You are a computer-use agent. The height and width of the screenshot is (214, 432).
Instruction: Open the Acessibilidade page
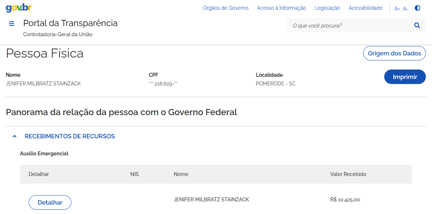tap(366, 8)
